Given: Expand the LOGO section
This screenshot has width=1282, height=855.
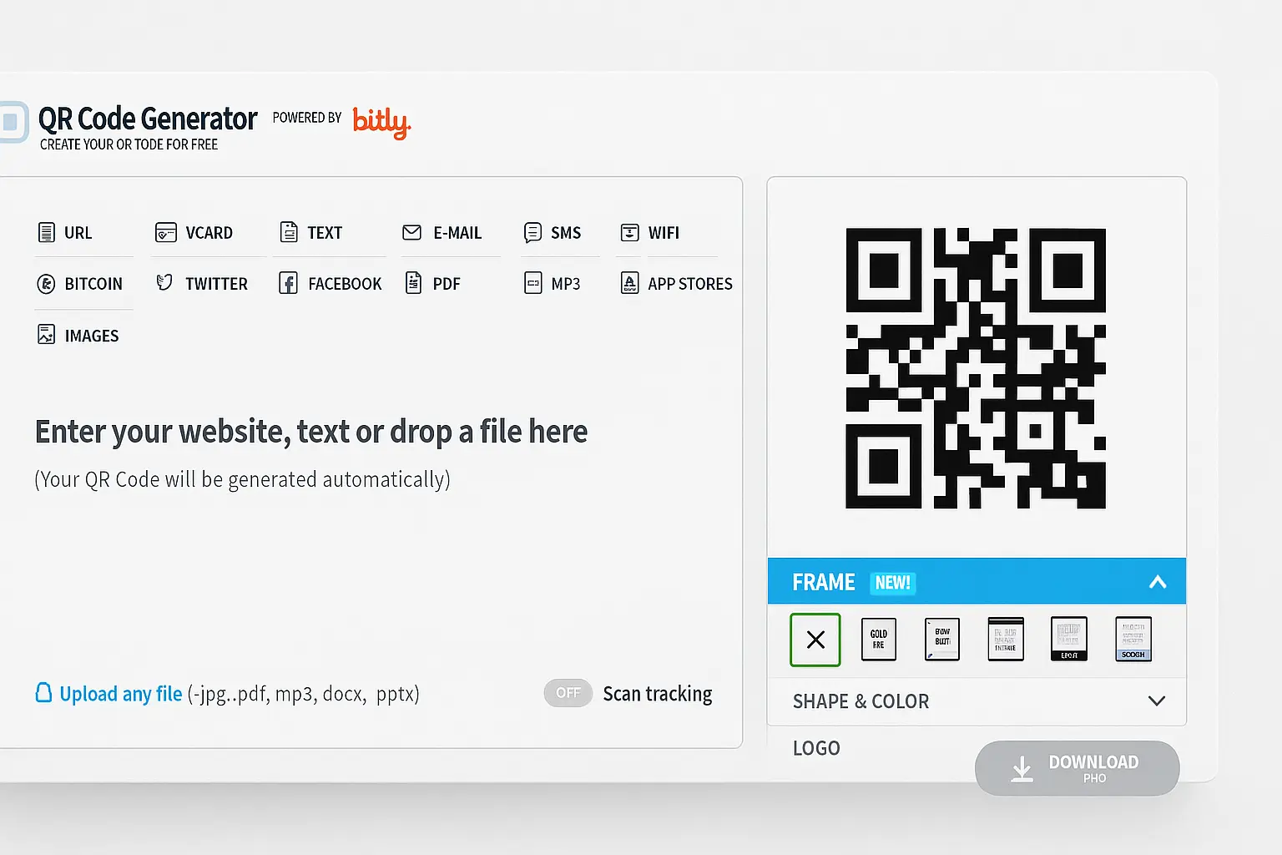Looking at the screenshot, I should point(816,748).
